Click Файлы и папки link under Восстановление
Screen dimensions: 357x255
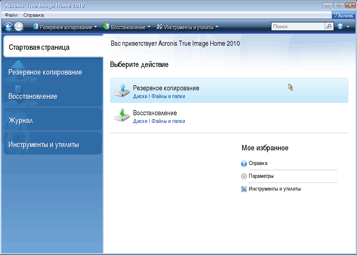(x=168, y=121)
